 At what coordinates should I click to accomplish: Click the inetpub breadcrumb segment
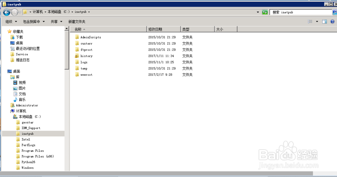coord(81,12)
